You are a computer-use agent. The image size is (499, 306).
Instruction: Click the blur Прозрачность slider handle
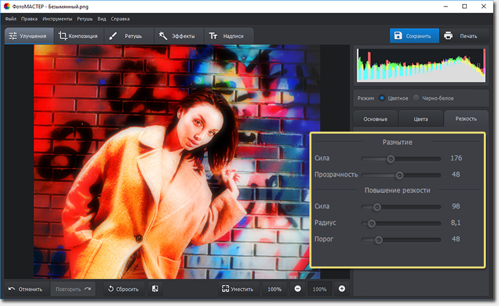[x=399, y=174]
